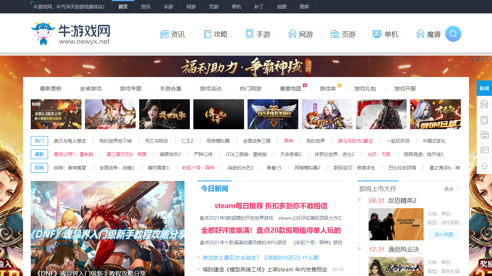Open GTA三部曲：重制版 tag
The width and height of the screenshot is (492, 276).
(246, 154)
